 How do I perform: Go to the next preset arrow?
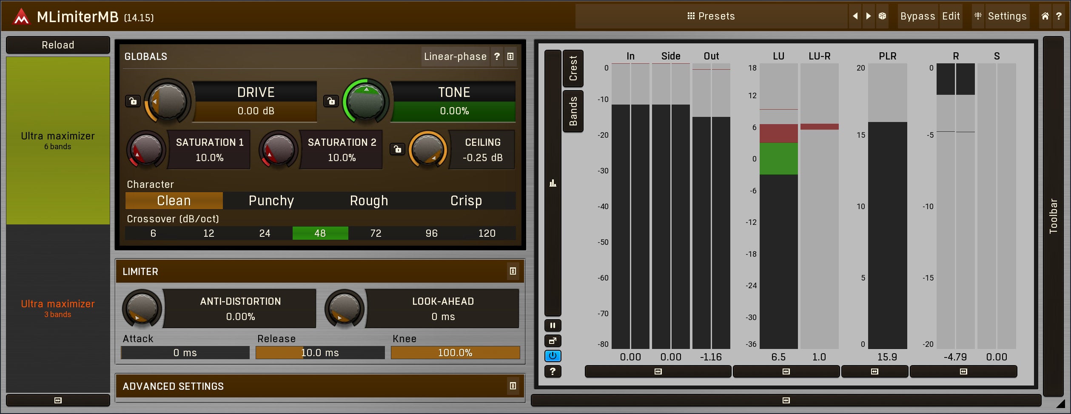click(x=869, y=16)
